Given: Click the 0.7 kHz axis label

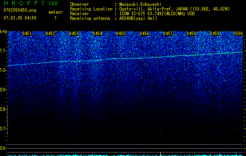Looking at the screenshot, I should pos(3,129).
